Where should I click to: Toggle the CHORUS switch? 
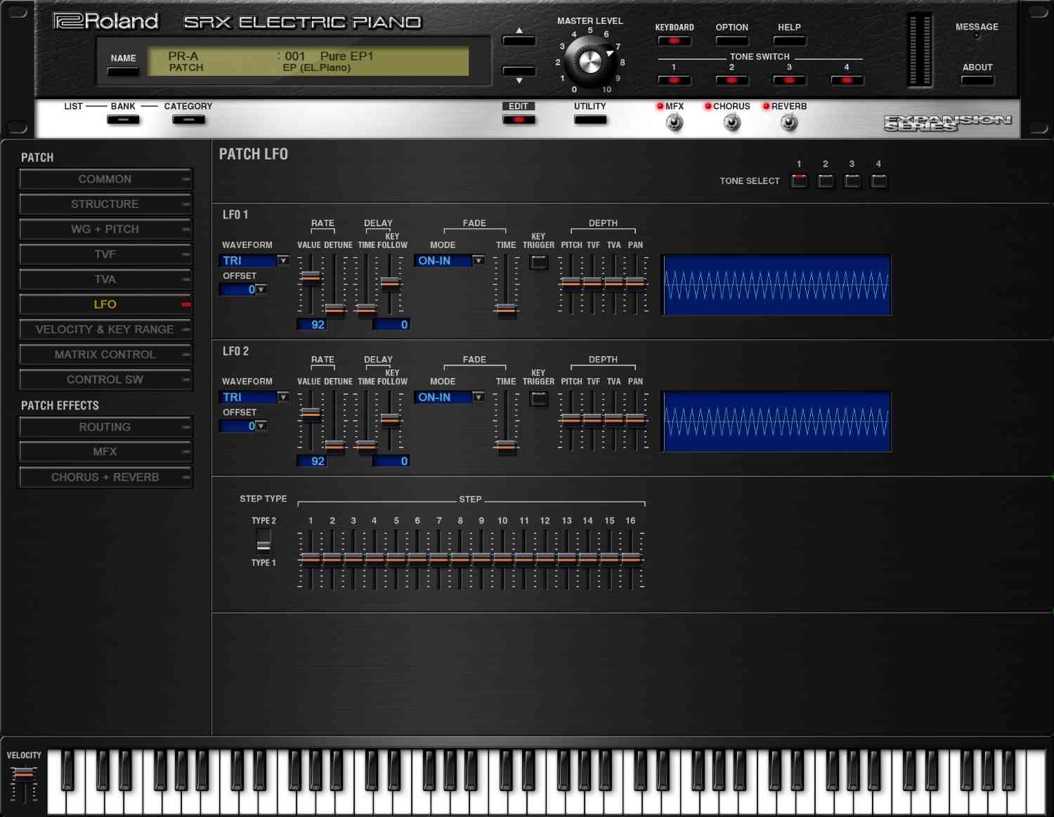point(731,122)
